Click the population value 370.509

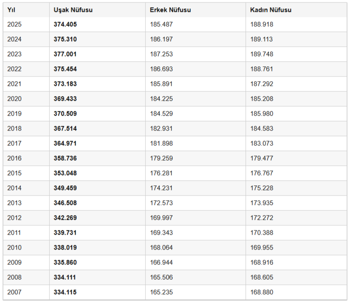click(65, 114)
